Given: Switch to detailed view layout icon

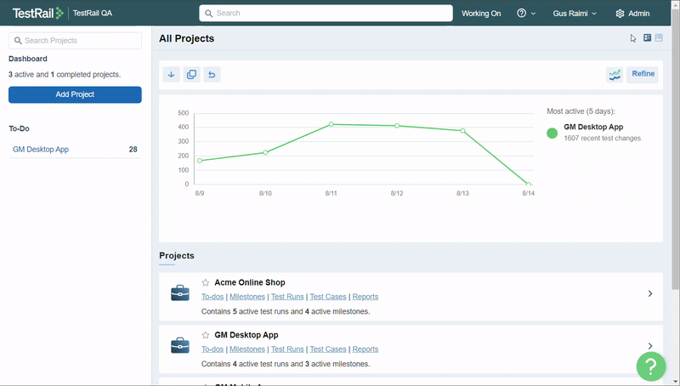Looking at the screenshot, I should click(x=647, y=37).
